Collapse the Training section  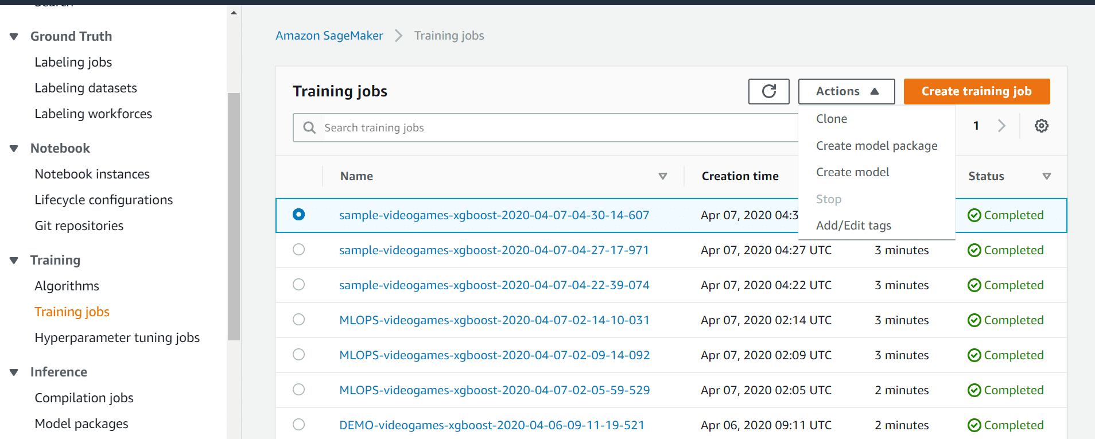[x=14, y=261]
